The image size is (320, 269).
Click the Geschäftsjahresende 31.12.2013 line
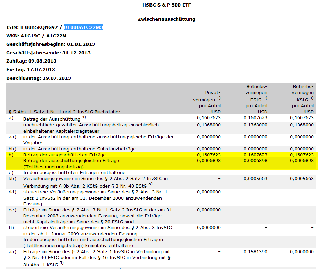(x=48, y=53)
